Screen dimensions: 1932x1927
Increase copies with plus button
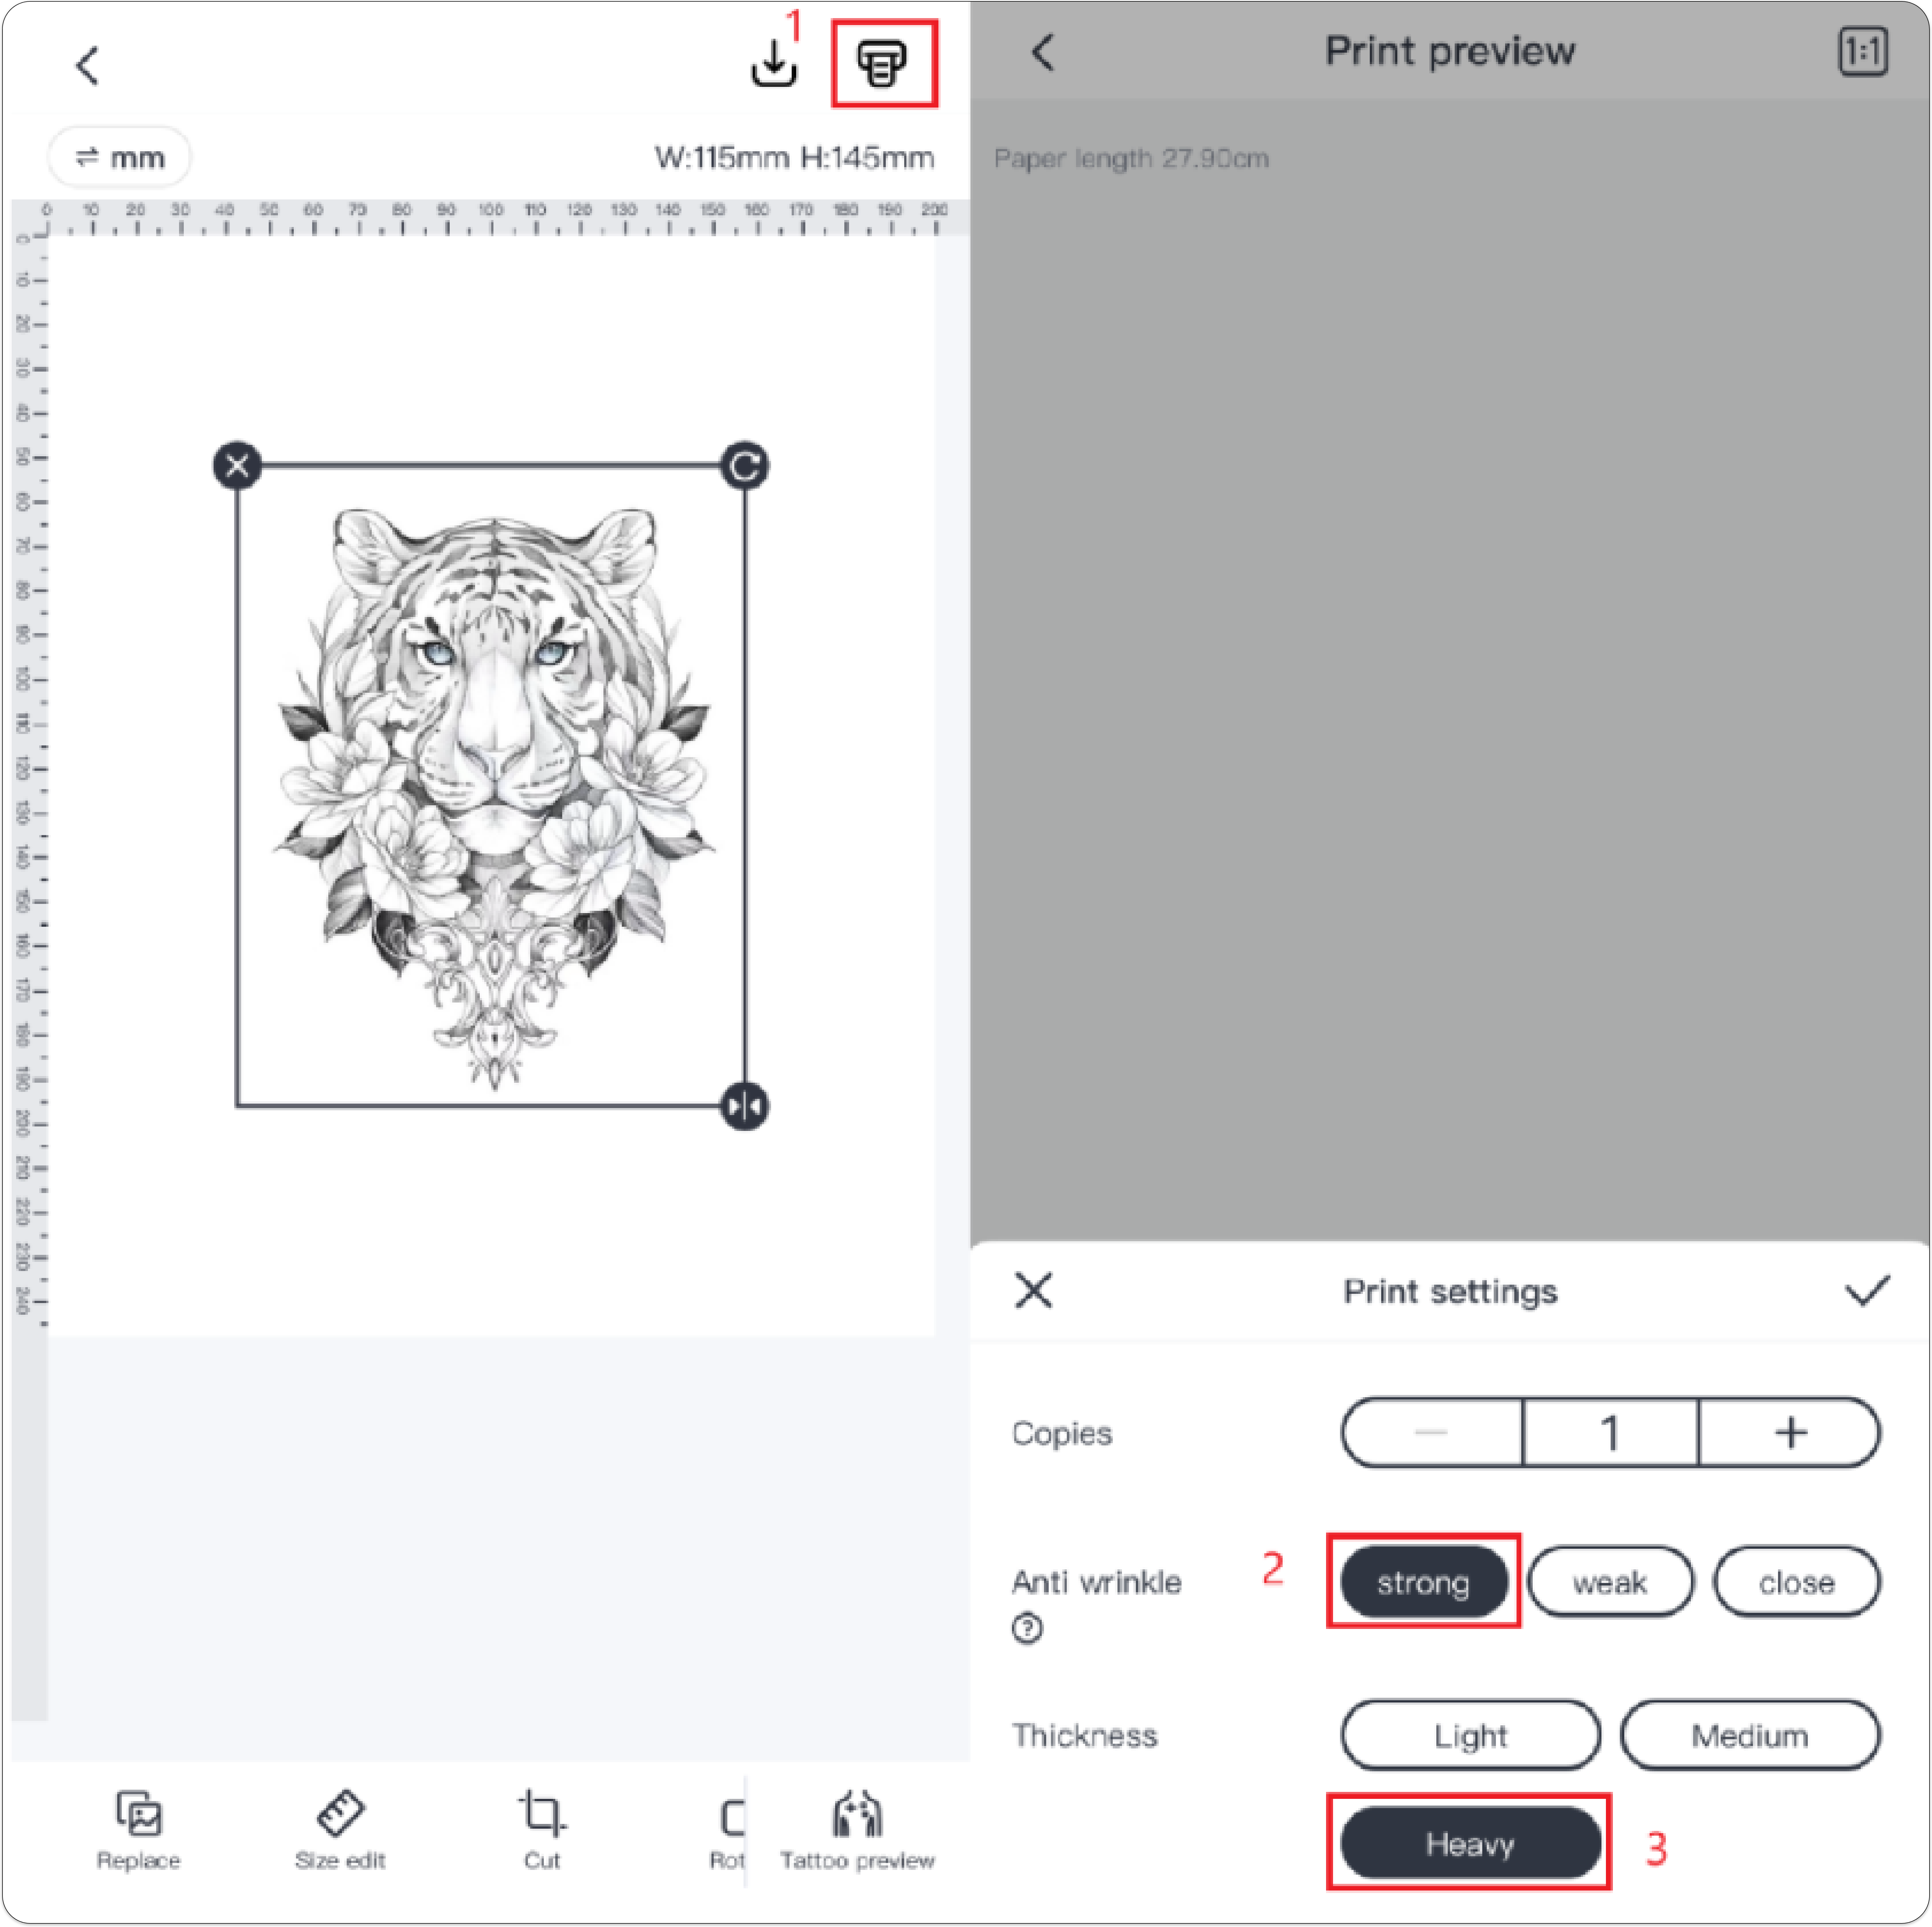click(1790, 1433)
